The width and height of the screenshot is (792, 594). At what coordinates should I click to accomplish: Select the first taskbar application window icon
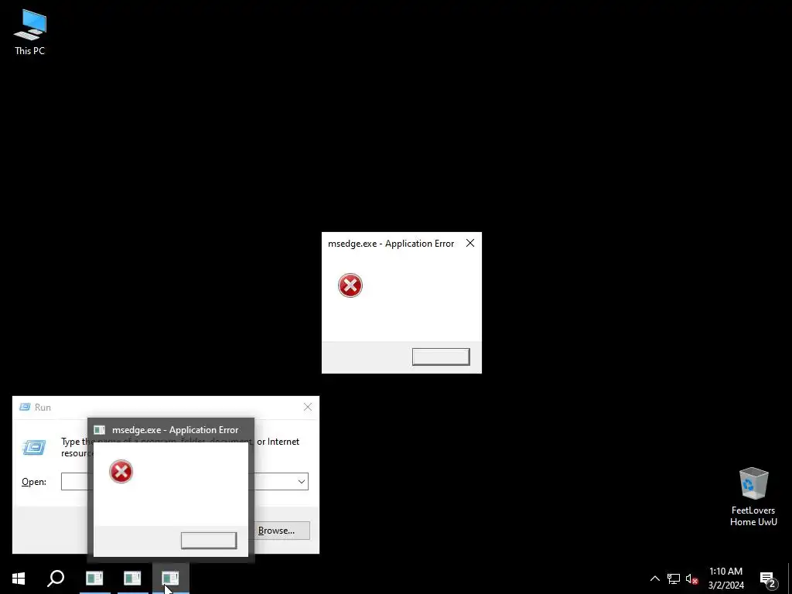coord(94,579)
